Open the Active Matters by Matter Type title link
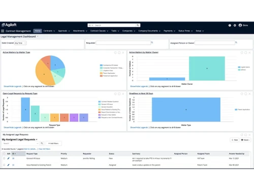 [16, 52]
